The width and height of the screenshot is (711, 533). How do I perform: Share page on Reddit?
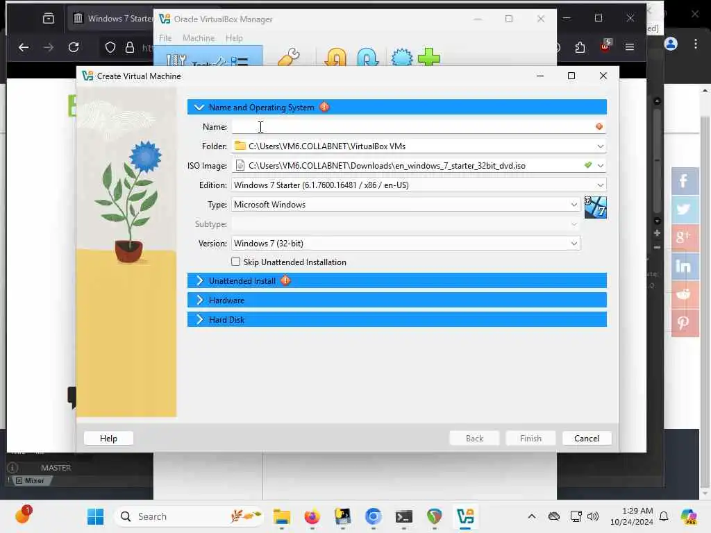click(684, 294)
